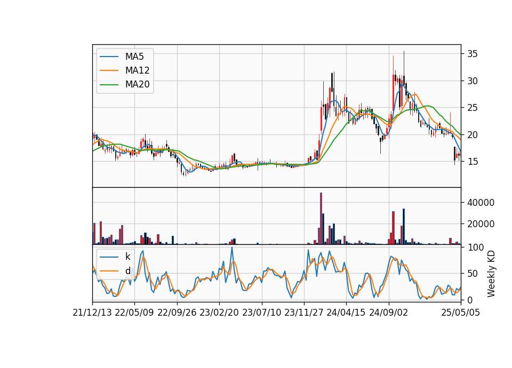Viewport: 512px width, 368px height.
Task: Click the 22/09/26 date axis label
Action: coord(177,313)
